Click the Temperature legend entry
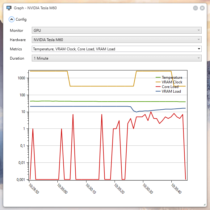210x210 pixels. [169, 78]
